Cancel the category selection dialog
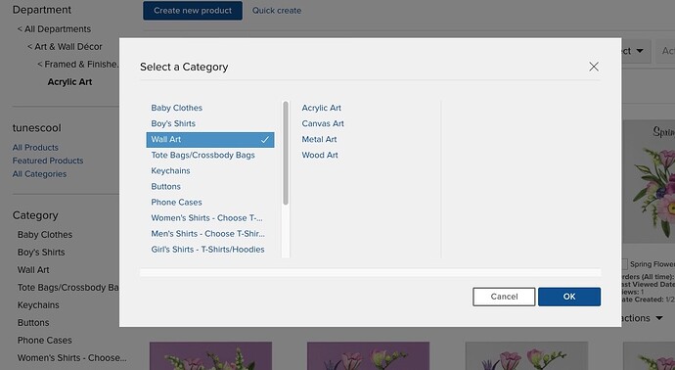Image resolution: width=675 pixels, height=370 pixels. click(504, 297)
